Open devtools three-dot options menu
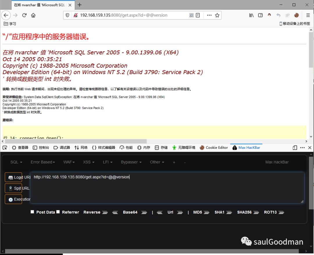Viewport: 314px width, 255px height. [302, 148]
